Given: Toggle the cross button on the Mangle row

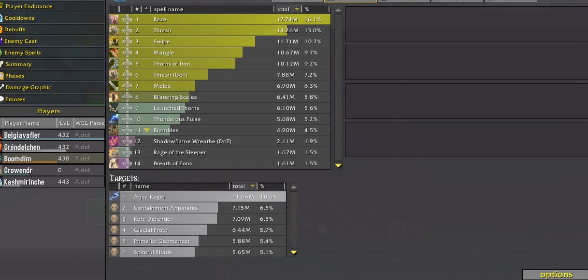Looking at the screenshot, I should [127, 53].
